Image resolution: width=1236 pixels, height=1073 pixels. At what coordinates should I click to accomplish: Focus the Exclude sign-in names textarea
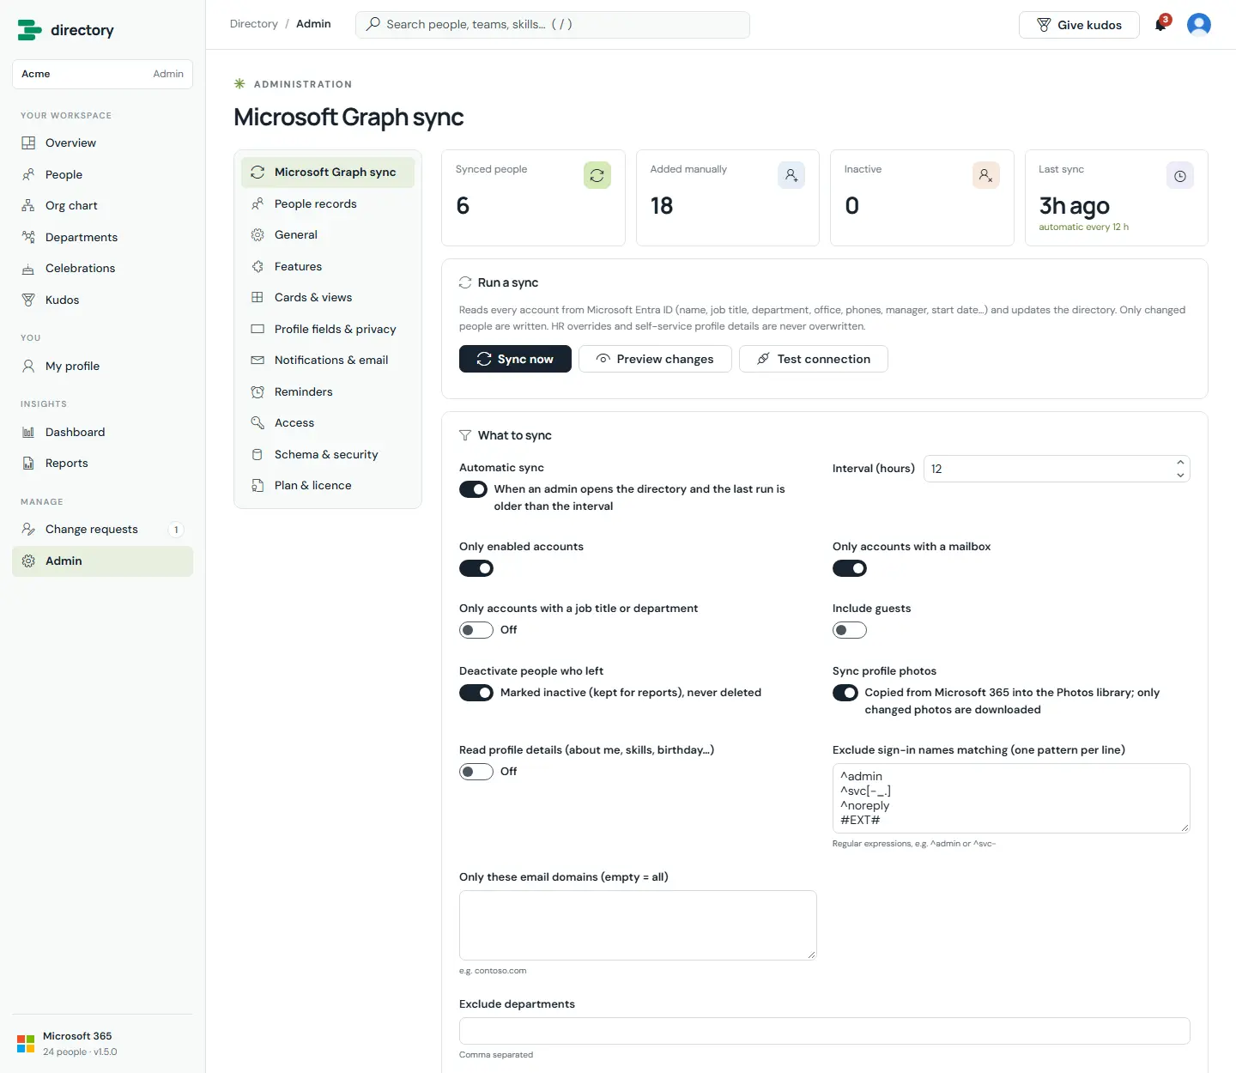pyautogui.click(x=1011, y=798)
